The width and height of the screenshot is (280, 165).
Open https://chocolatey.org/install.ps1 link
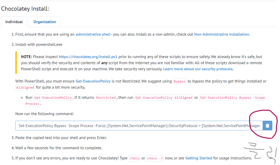[x=88, y=57]
